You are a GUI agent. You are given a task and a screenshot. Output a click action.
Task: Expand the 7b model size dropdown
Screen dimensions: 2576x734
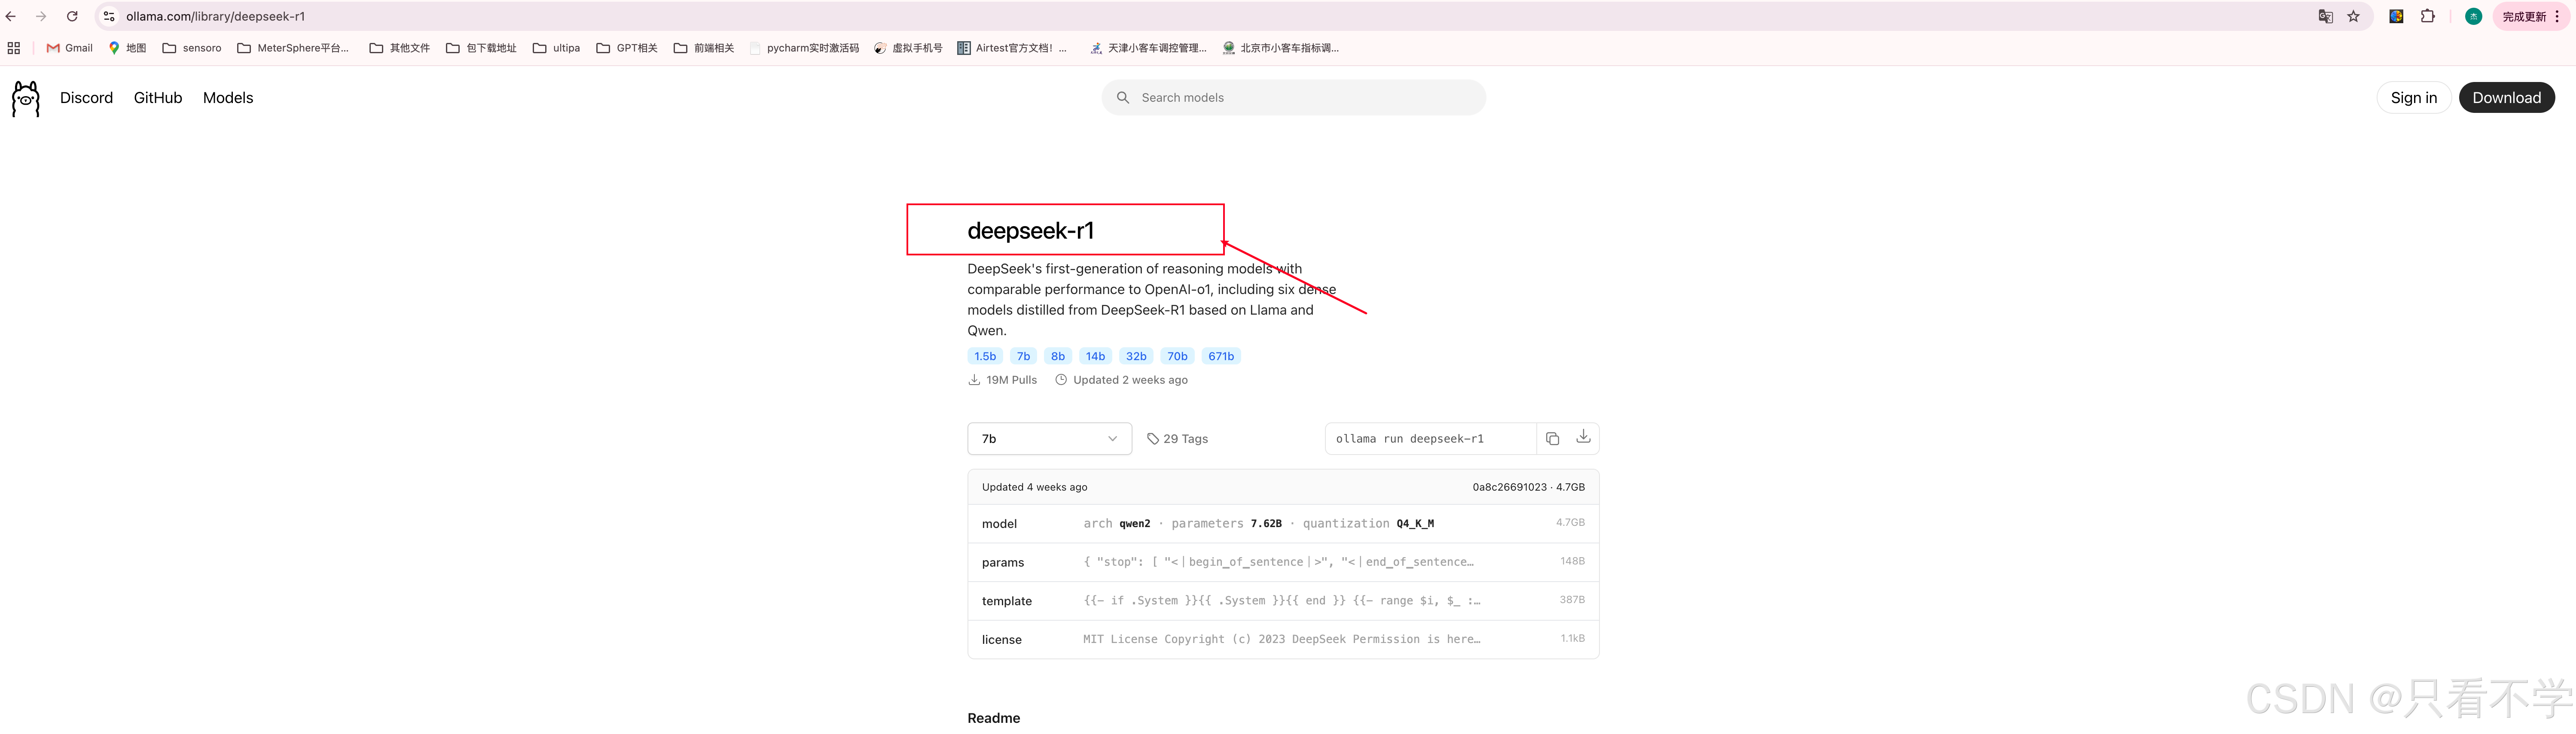(1049, 438)
